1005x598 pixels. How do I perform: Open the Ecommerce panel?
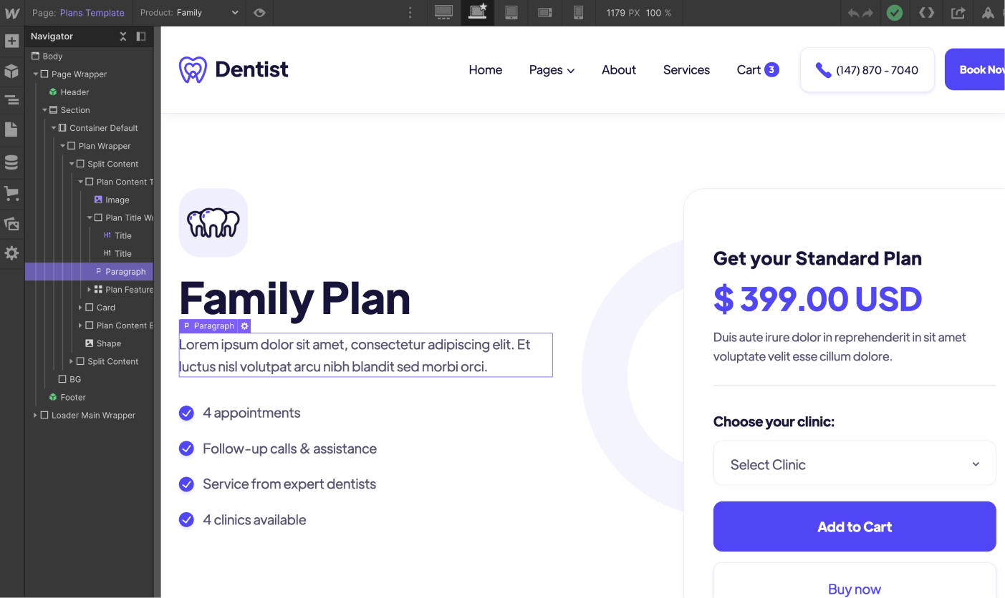coord(12,193)
